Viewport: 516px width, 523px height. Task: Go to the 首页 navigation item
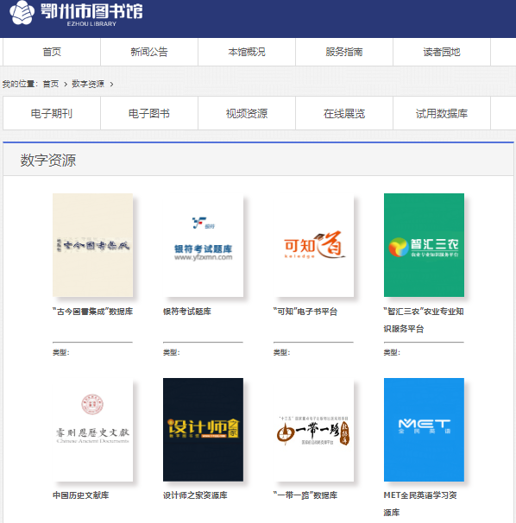pyautogui.click(x=52, y=52)
